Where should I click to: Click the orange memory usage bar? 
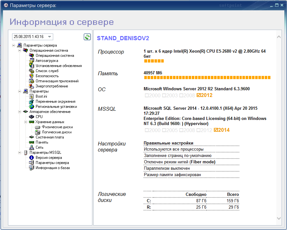[x=207, y=78]
